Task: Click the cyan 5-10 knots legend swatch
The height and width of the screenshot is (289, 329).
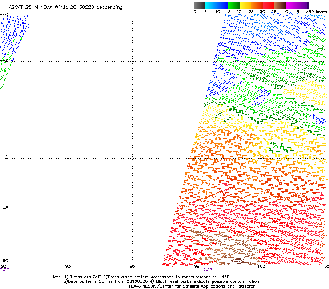Action: pos(211,5)
